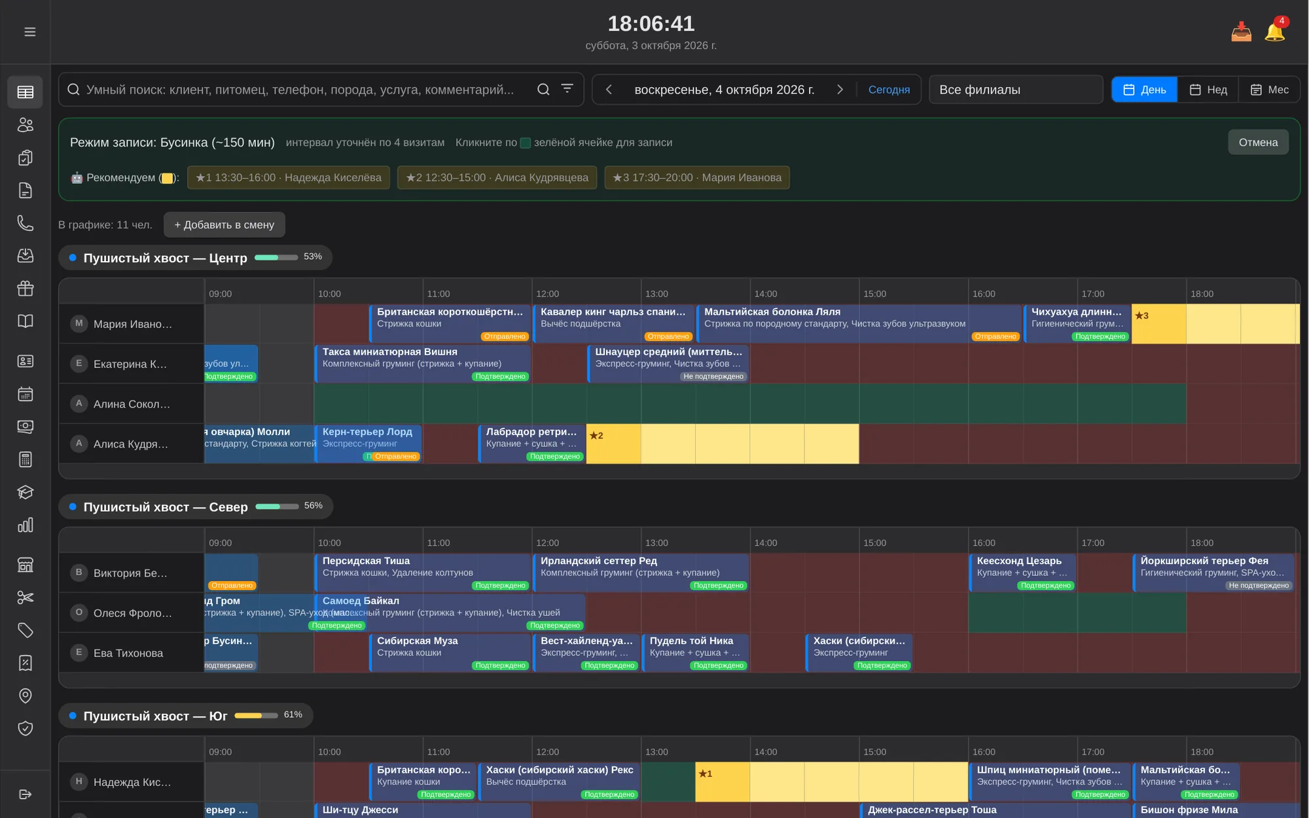Click the Пушистый хвост — Центр branch header

(195, 258)
